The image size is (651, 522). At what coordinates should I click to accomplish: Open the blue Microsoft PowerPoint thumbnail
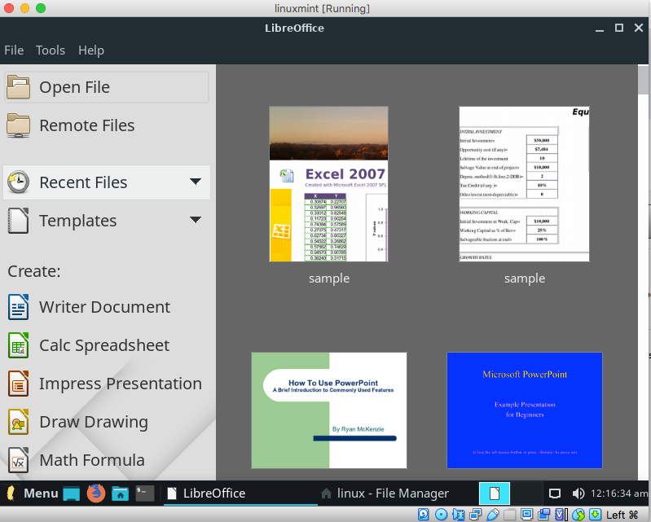[525, 410]
